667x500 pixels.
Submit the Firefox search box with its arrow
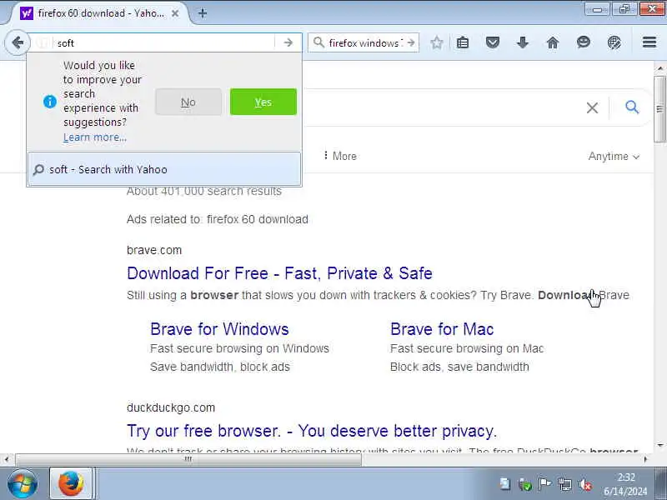[x=410, y=42]
